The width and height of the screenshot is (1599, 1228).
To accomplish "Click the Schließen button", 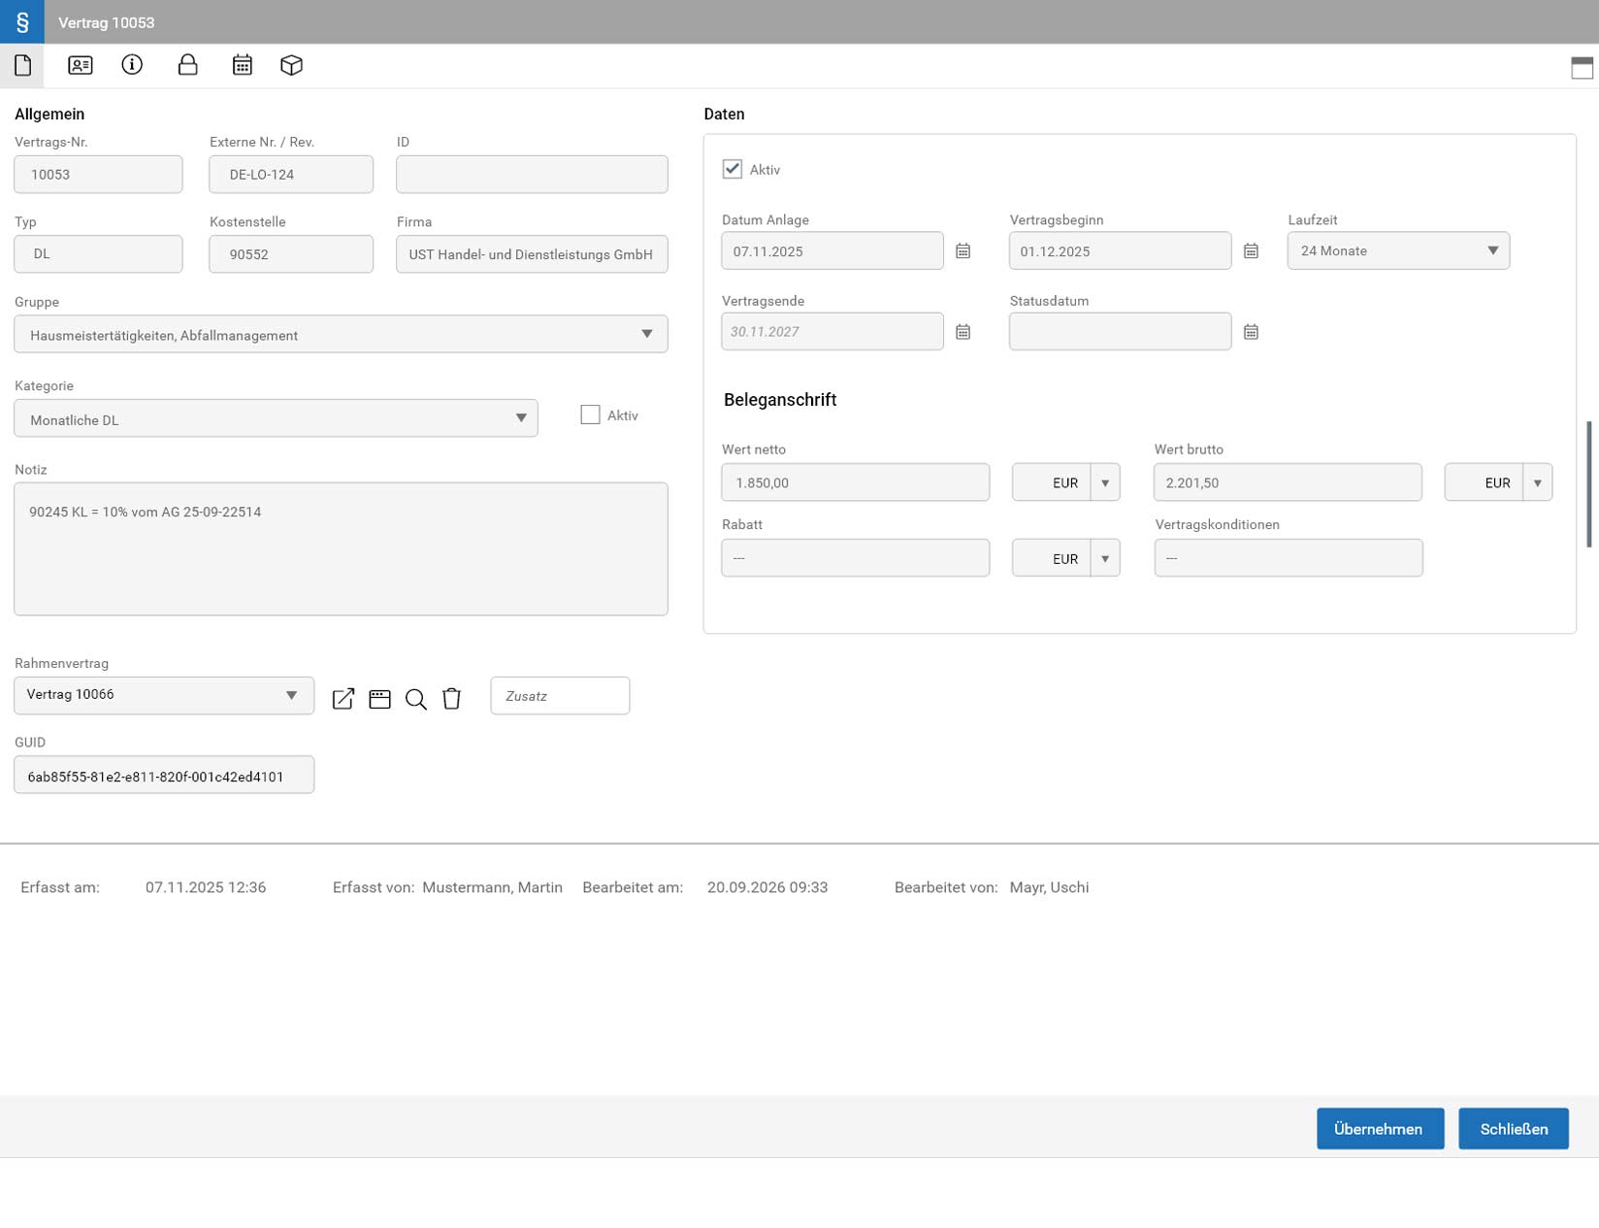I will point(1514,1129).
